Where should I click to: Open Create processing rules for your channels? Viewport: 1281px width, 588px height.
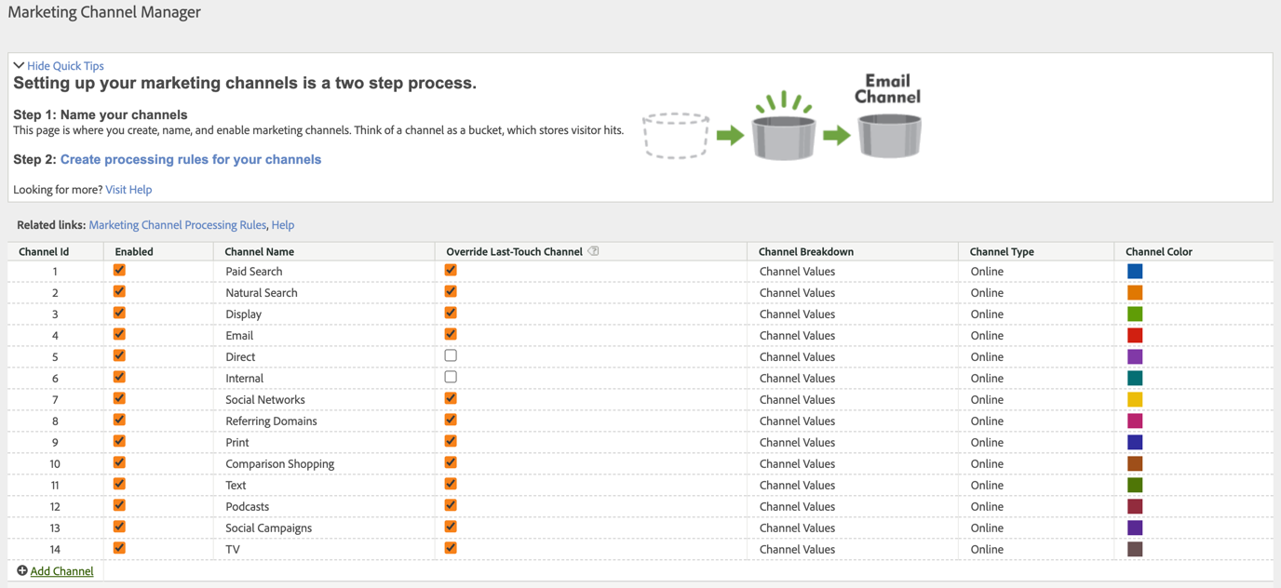[x=191, y=159]
